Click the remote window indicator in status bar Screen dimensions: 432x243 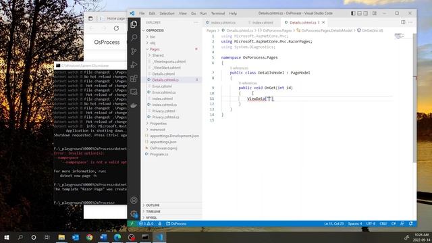(x=132, y=223)
